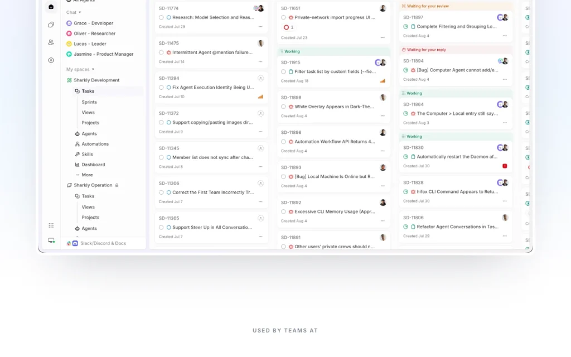Image resolution: width=571 pixels, height=357 pixels.
Task: Click unassigned avatar on SD-11372 card
Action: [x=261, y=113]
